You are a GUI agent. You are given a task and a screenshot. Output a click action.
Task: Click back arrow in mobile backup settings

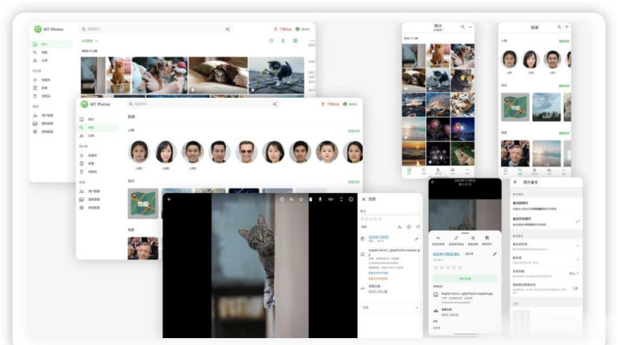point(515,183)
